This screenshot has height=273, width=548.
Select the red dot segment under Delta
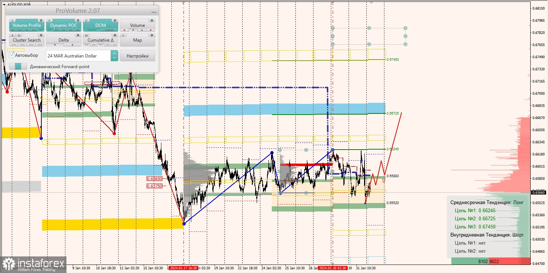(x=72, y=45)
